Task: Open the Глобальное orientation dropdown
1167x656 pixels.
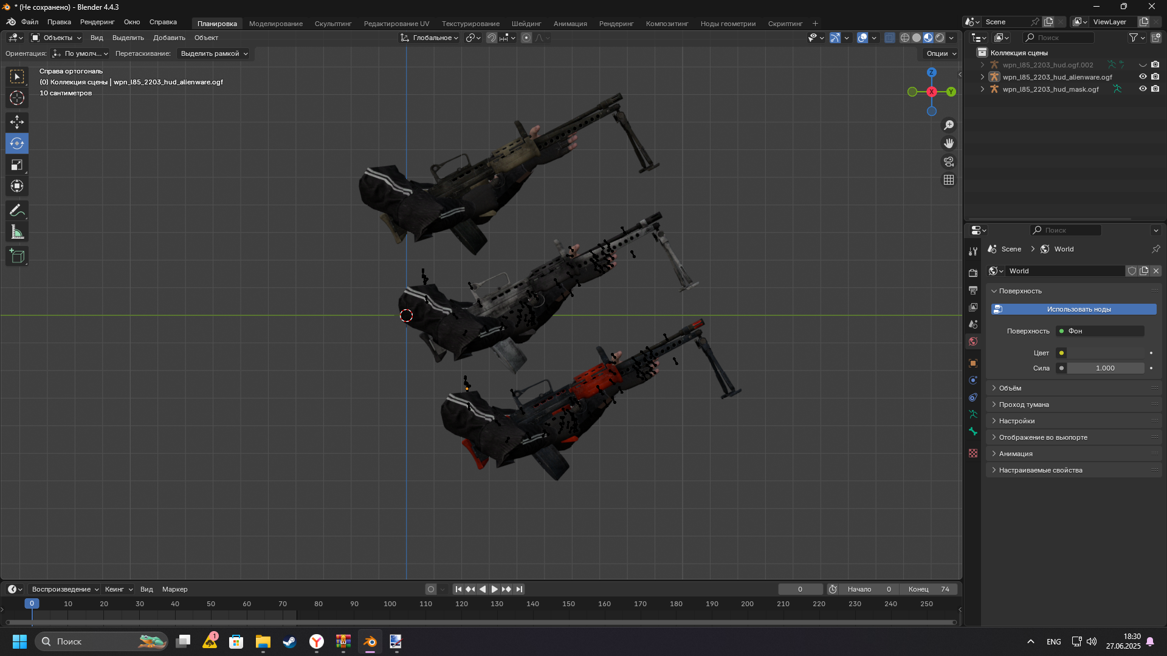Action: coord(429,38)
